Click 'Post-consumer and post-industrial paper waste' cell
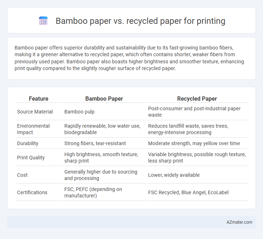 pyautogui.click(x=194, y=112)
